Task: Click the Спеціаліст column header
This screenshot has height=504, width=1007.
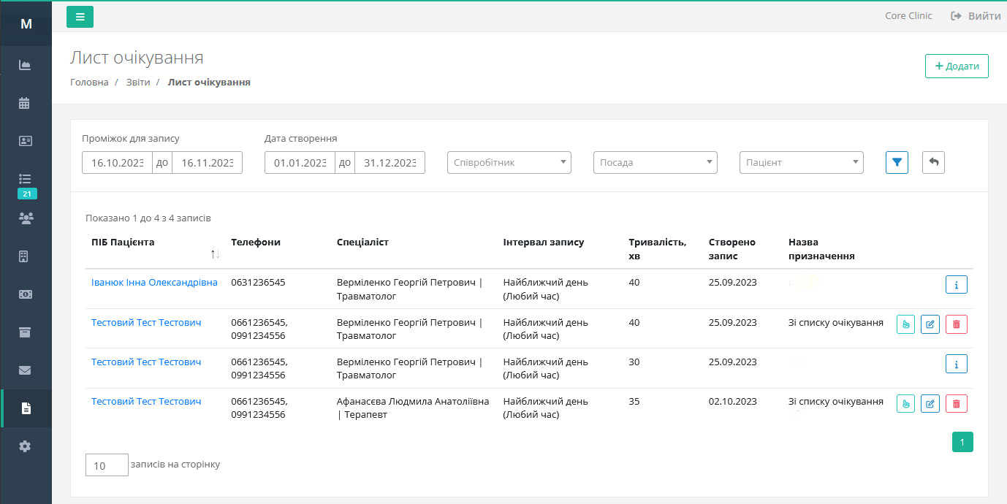Action: click(x=362, y=243)
